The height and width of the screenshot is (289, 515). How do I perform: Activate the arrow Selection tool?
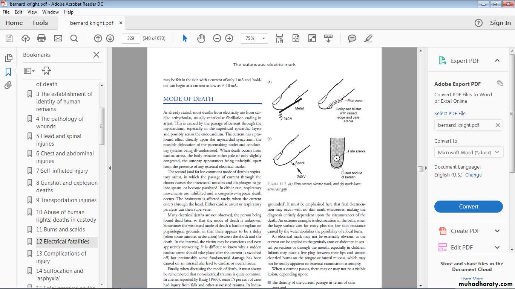(185, 38)
